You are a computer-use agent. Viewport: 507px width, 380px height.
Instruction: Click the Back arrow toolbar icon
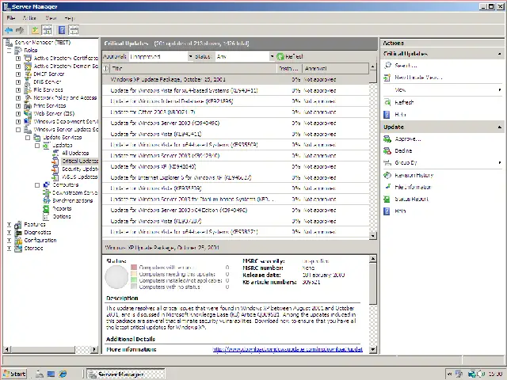click(x=9, y=30)
